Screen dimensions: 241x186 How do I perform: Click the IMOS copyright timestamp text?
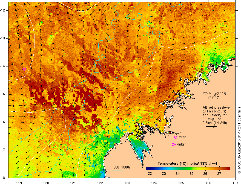239,140
